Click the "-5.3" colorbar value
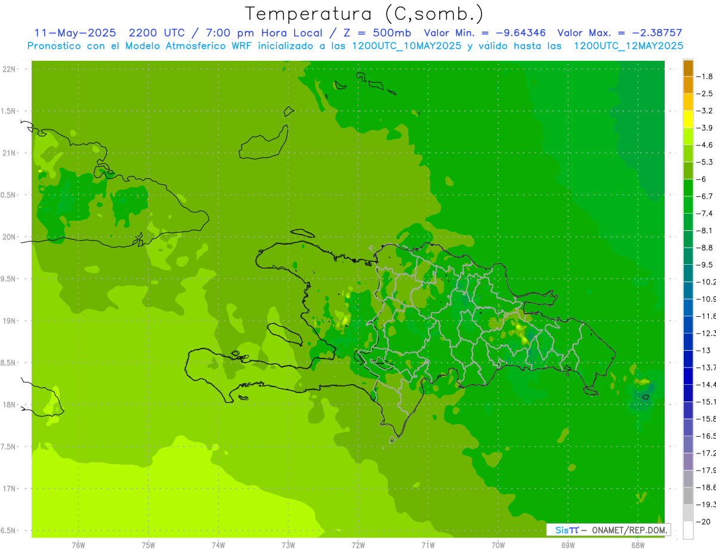 click(705, 162)
